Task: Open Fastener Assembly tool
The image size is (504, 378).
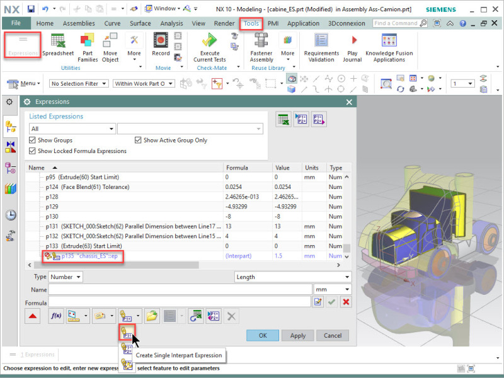Action: [261, 48]
